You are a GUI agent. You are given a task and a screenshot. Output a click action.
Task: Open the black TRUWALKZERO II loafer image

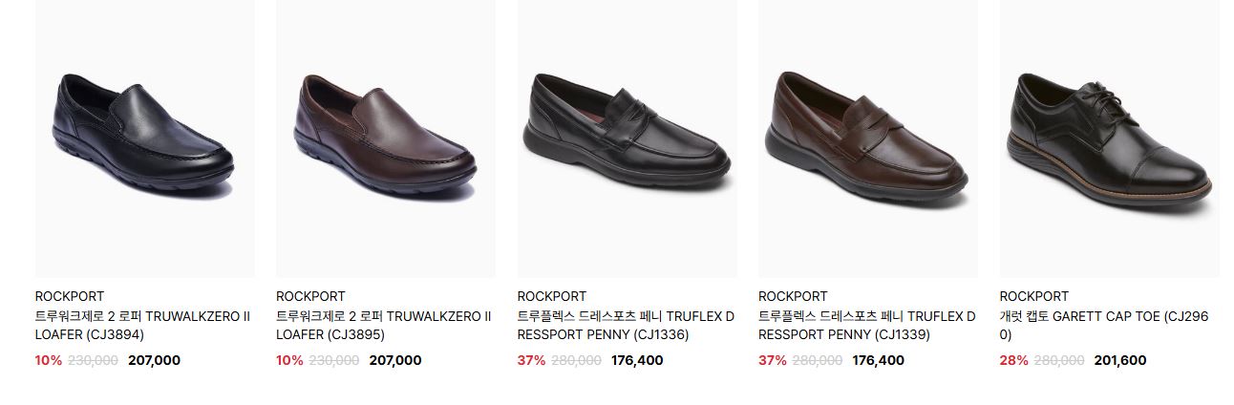[x=145, y=139]
